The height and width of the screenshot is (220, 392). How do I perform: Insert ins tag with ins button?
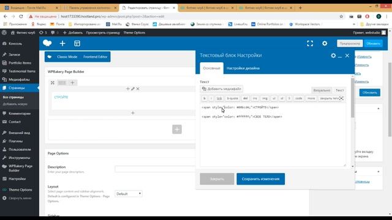point(255,98)
